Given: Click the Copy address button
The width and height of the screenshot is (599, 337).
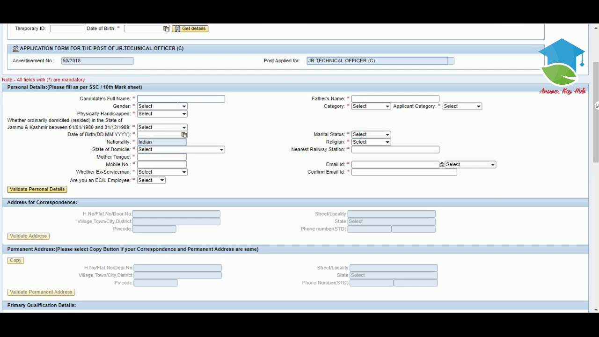Looking at the screenshot, I should point(15,261).
